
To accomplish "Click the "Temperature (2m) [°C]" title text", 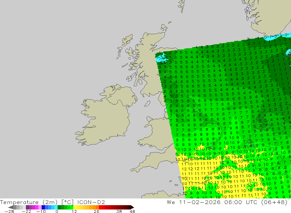I will (x=37, y=202).
